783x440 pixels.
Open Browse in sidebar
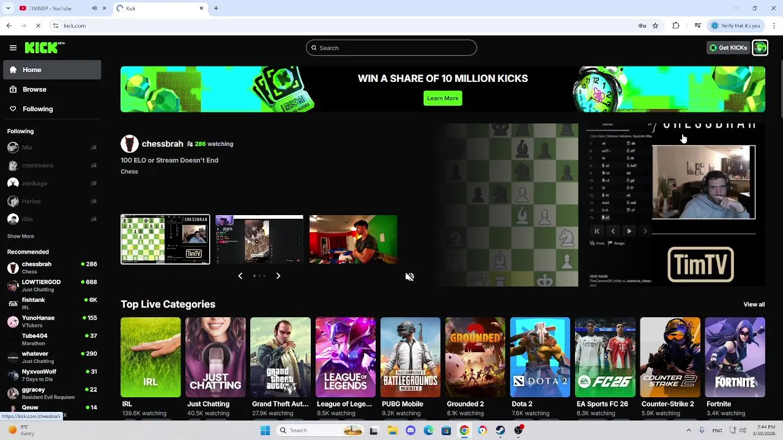[x=52, y=89]
